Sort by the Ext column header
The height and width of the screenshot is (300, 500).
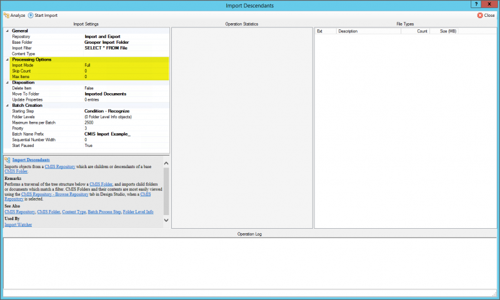click(x=326, y=31)
